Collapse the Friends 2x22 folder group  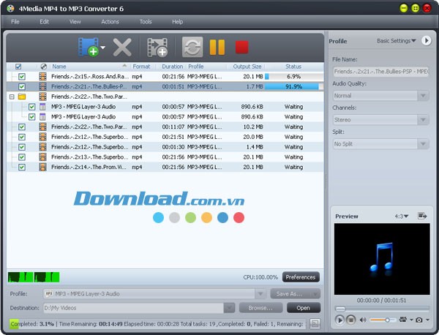[12, 97]
